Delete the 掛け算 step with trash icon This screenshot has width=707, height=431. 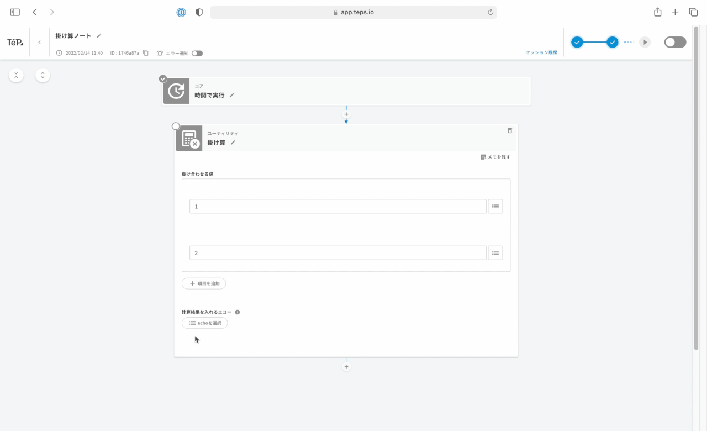click(509, 131)
